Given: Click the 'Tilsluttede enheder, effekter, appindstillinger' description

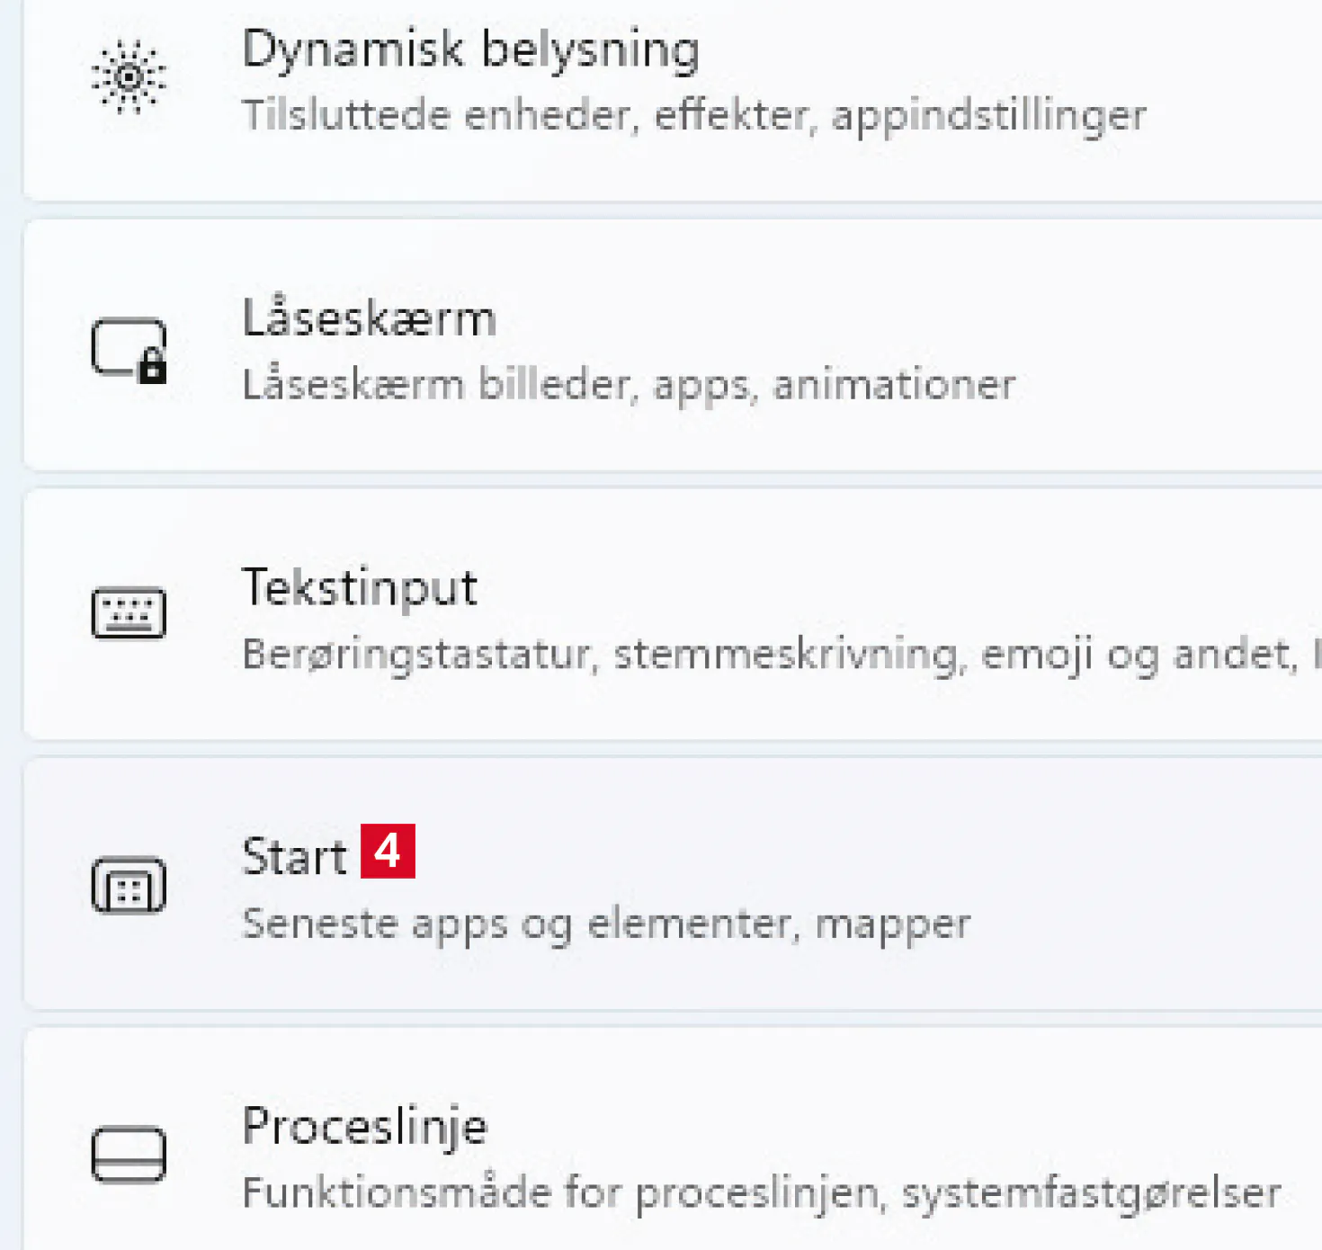Looking at the screenshot, I should click(693, 115).
